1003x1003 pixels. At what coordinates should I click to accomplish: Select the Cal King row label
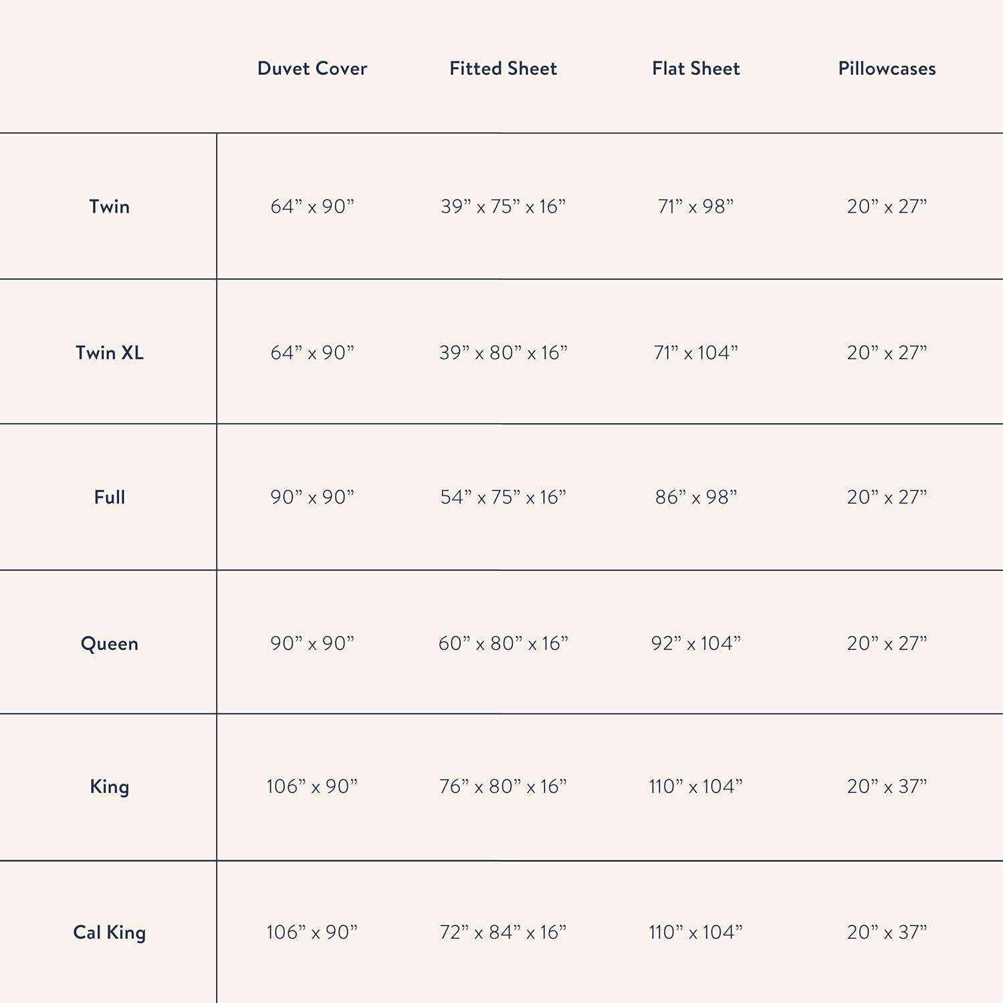(x=110, y=932)
